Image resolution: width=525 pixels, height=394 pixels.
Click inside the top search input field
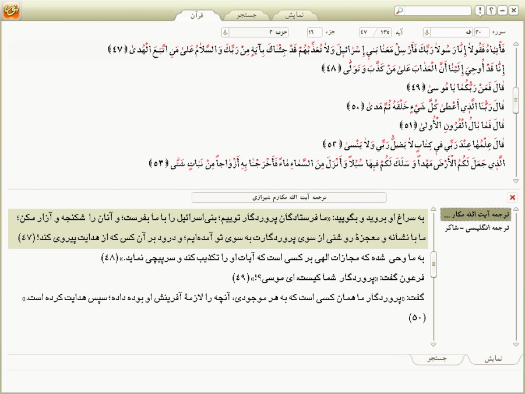tap(437, 10)
